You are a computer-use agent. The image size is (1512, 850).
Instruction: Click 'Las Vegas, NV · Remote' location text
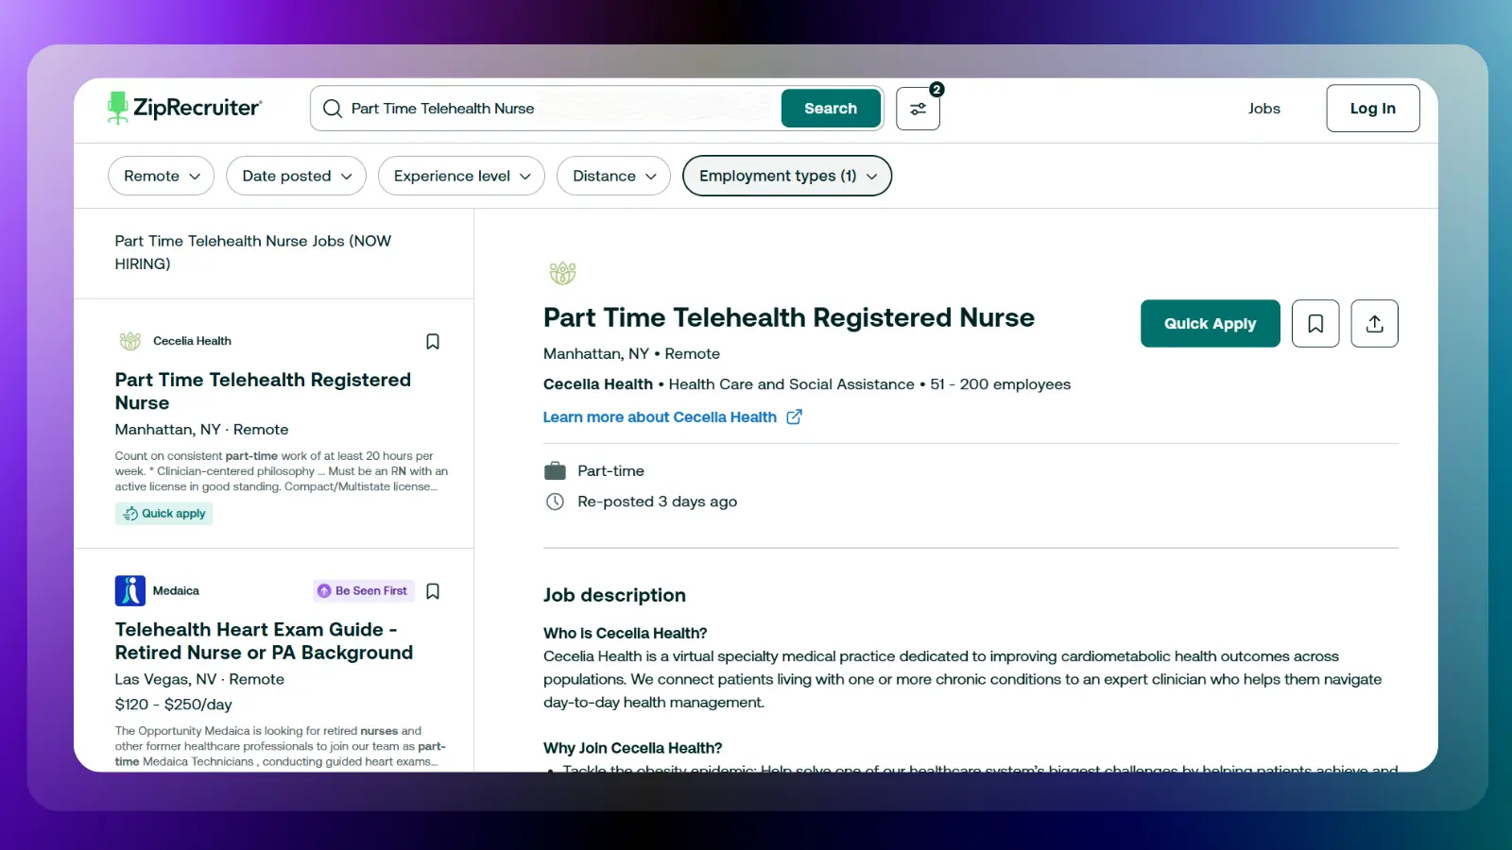[199, 679]
